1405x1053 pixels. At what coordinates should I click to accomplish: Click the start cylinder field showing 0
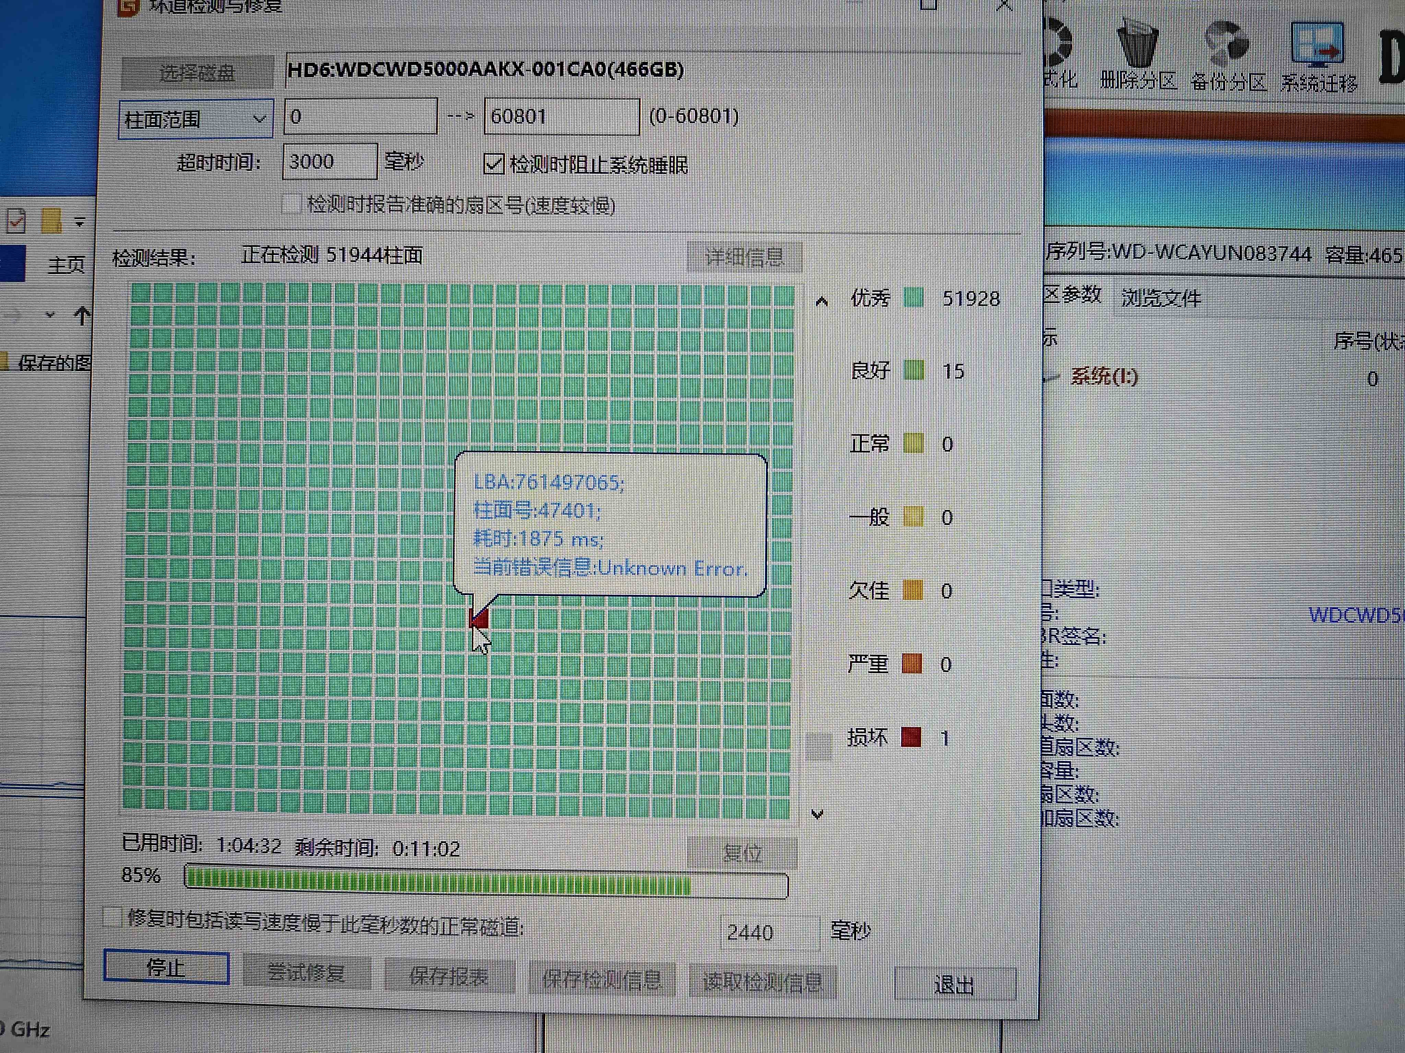tap(361, 116)
